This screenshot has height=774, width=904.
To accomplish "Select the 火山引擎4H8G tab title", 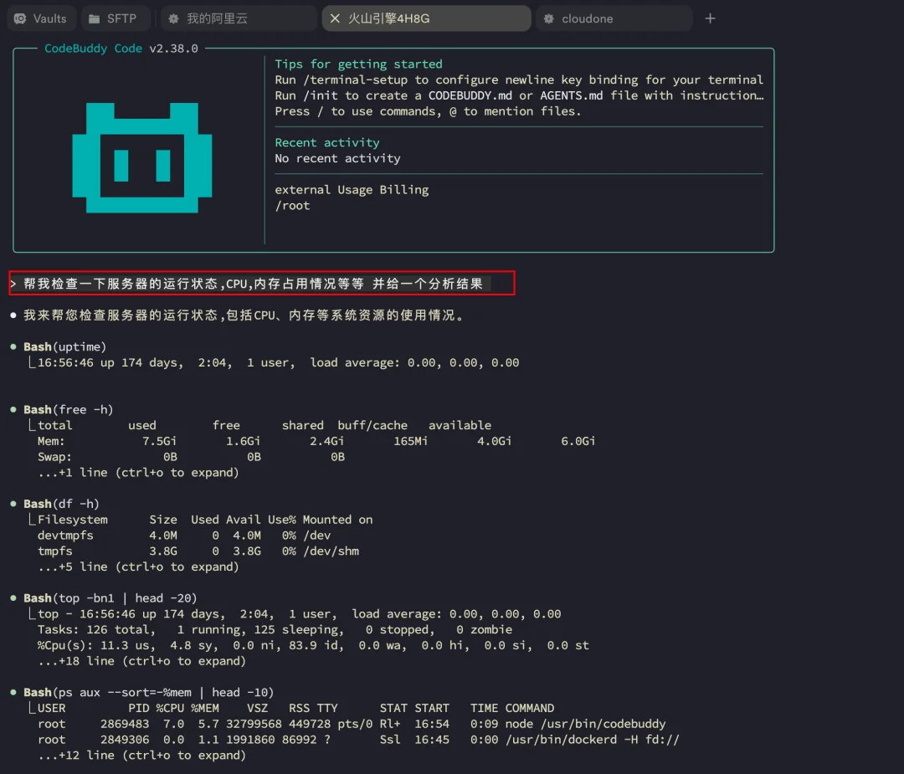I will coord(388,18).
